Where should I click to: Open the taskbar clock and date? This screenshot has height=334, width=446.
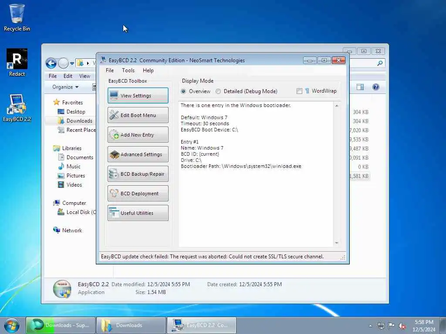pyautogui.click(x=424, y=326)
